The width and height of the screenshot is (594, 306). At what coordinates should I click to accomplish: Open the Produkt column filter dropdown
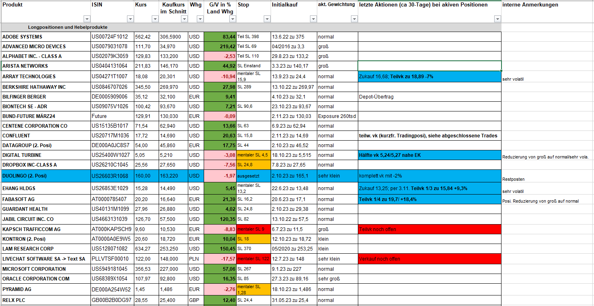(x=86, y=19)
